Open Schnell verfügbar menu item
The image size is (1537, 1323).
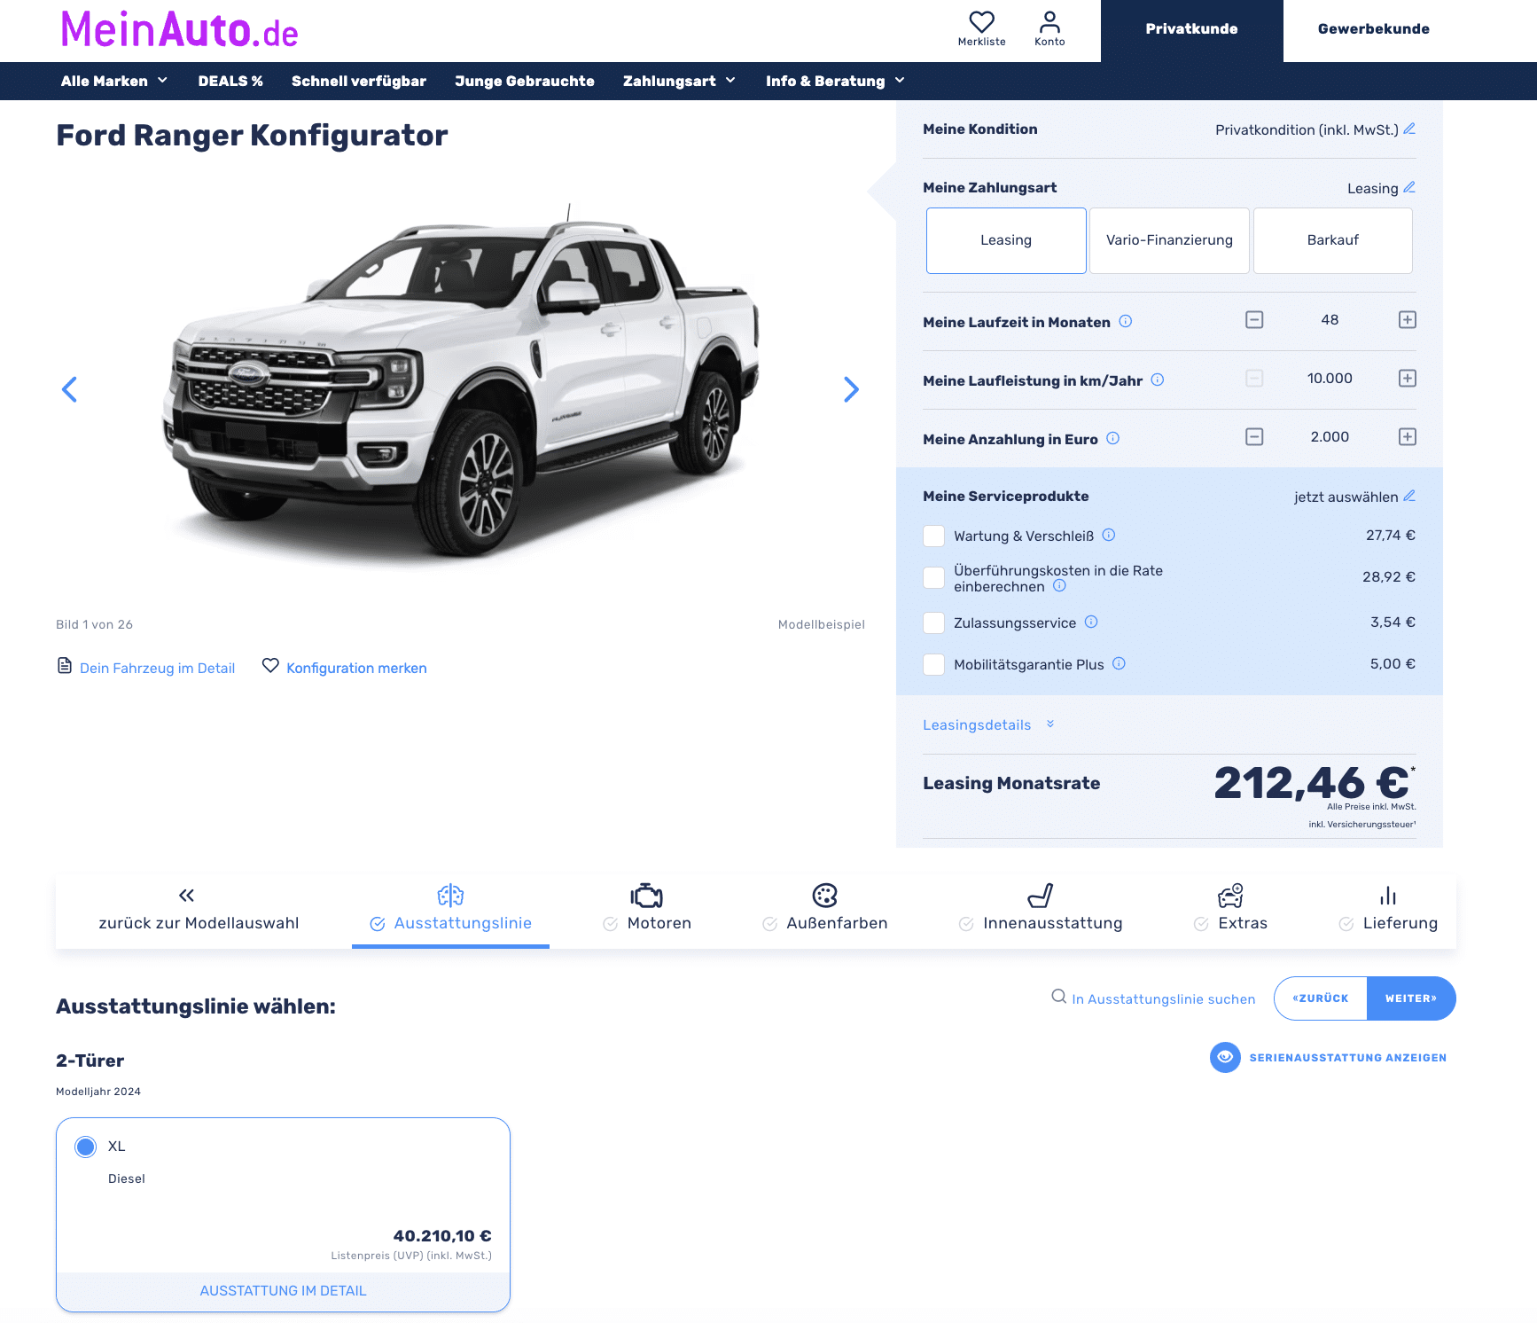point(359,81)
